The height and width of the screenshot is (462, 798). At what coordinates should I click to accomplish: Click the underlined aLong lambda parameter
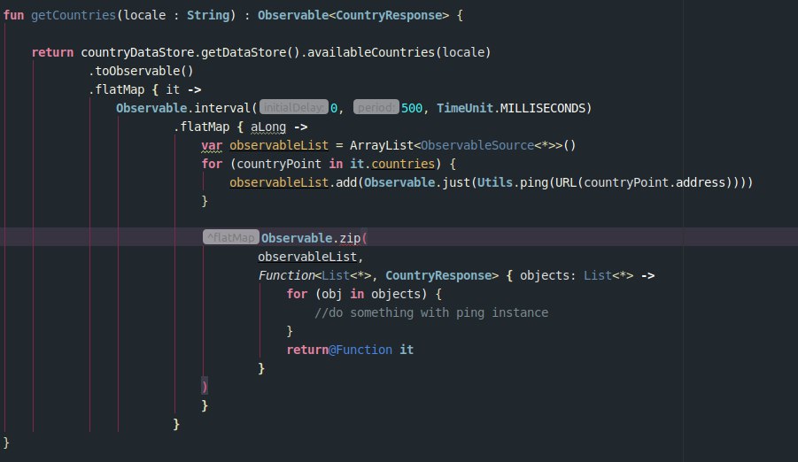click(x=268, y=127)
